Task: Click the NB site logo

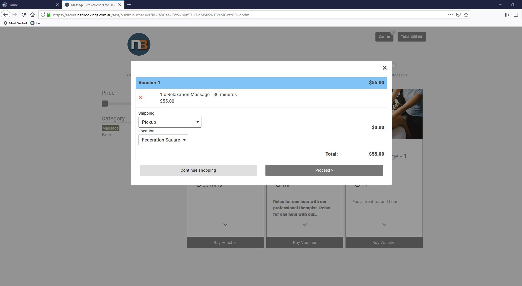Action: click(x=139, y=44)
